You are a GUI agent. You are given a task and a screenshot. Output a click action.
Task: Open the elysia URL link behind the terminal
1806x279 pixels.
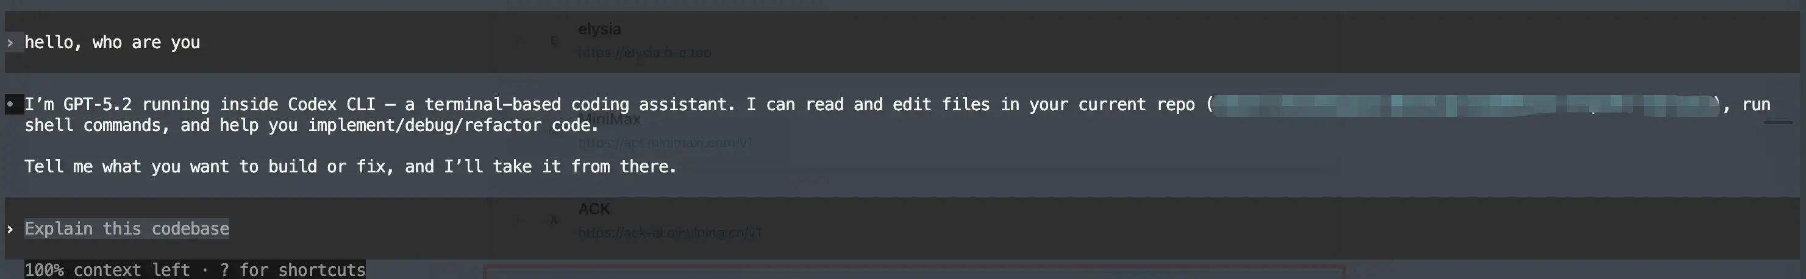644,52
